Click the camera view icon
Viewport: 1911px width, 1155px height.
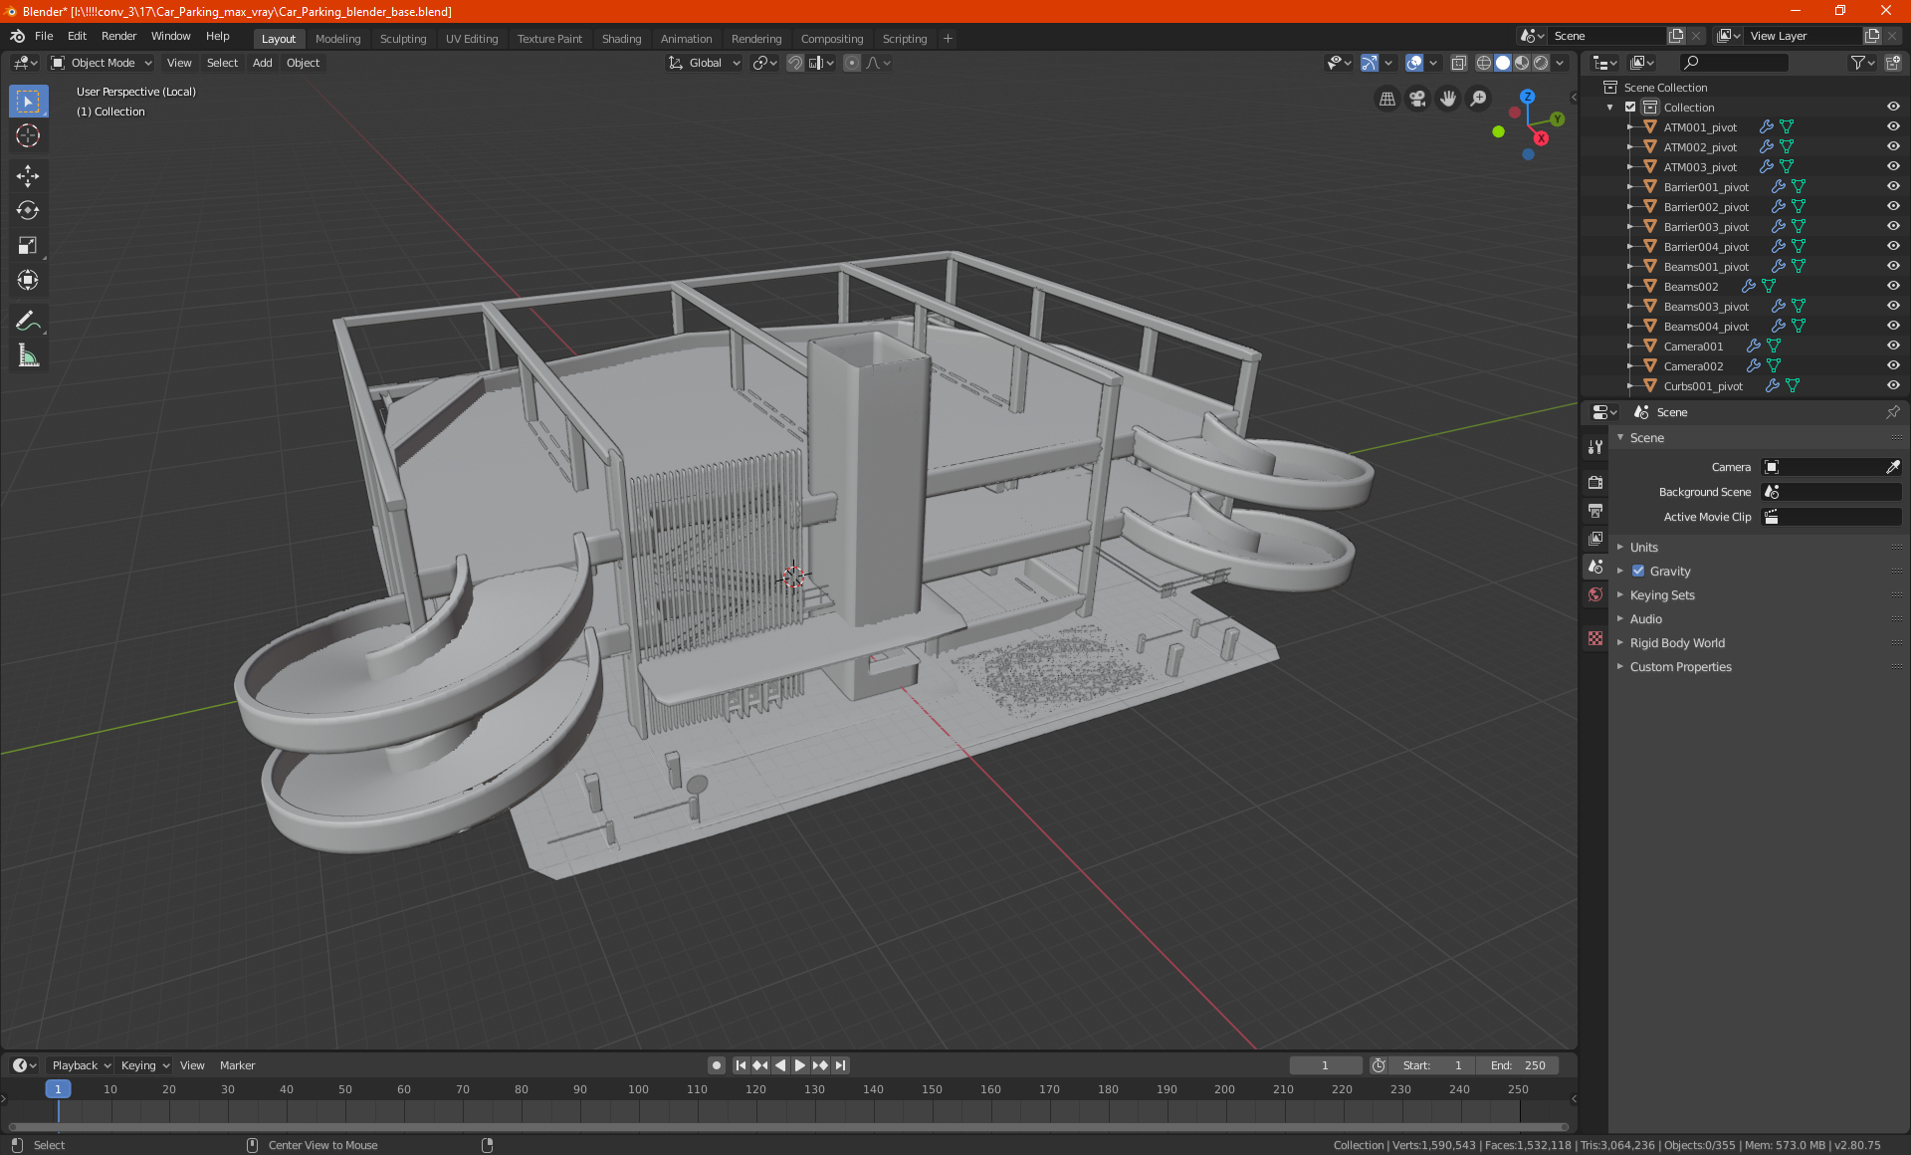[x=1417, y=99]
